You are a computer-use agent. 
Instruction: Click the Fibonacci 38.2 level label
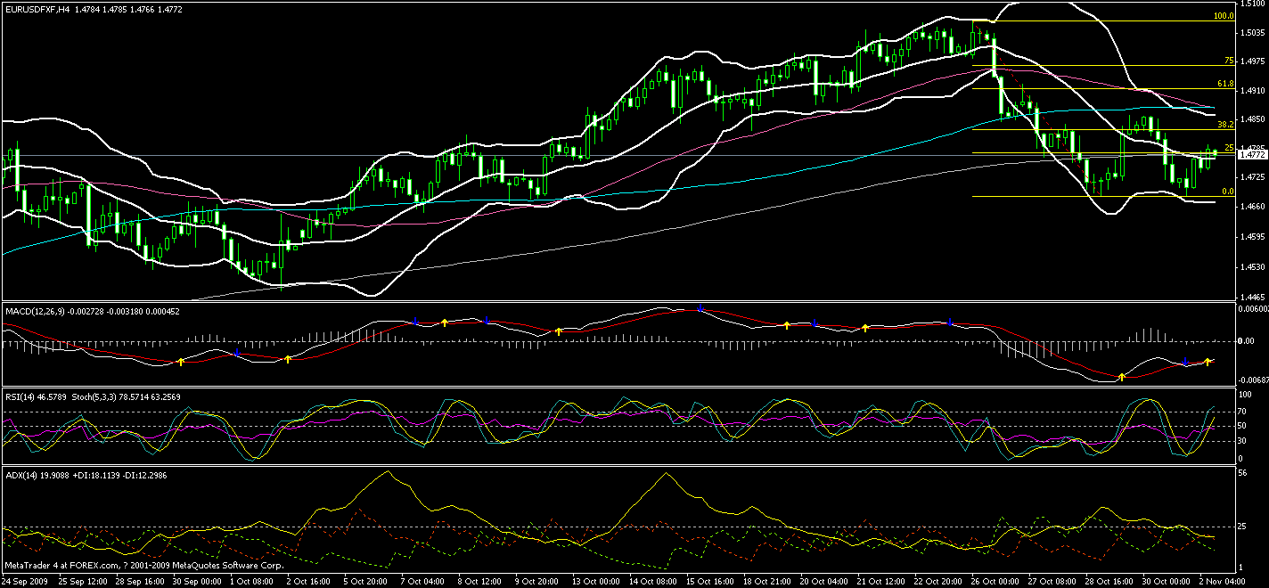point(1225,125)
